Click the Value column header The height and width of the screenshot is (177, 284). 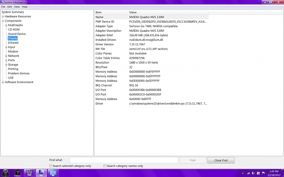point(168,12)
